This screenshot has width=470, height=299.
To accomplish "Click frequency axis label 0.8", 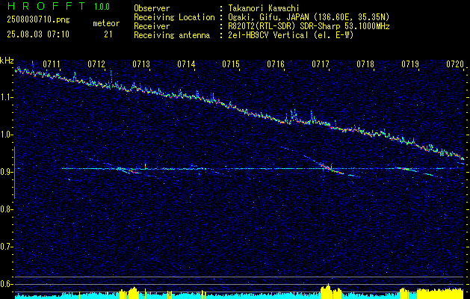I will click(x=7, y=209).
